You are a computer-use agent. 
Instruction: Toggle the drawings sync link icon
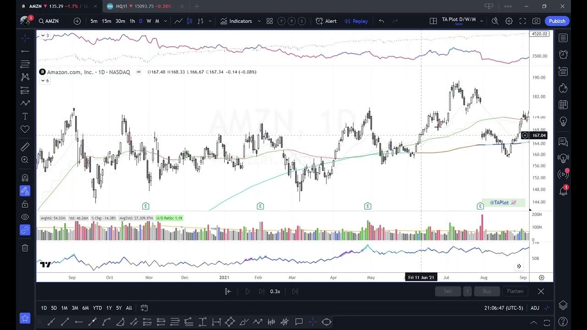tap(25, 230)
